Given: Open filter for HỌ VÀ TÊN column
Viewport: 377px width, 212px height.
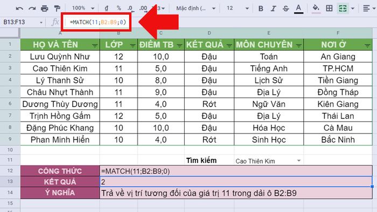Looking at the screenshot, I should tap(95, 45).
